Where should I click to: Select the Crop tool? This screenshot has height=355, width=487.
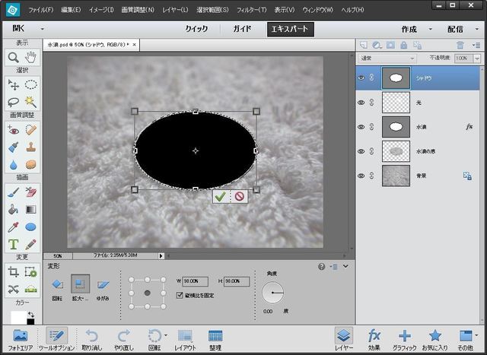(14, 271)
